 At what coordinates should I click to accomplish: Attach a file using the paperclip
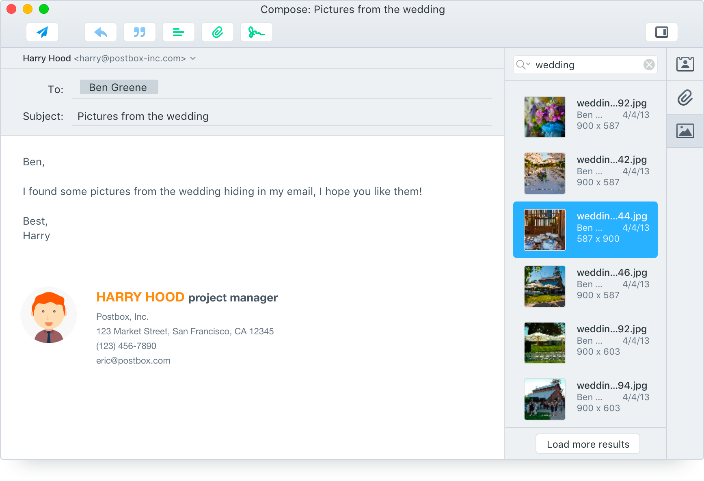(217, 32)
